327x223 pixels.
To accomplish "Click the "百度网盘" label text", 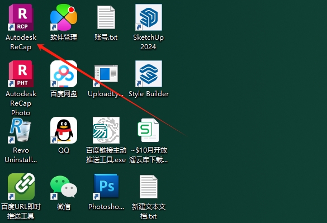I will (64, 94).
